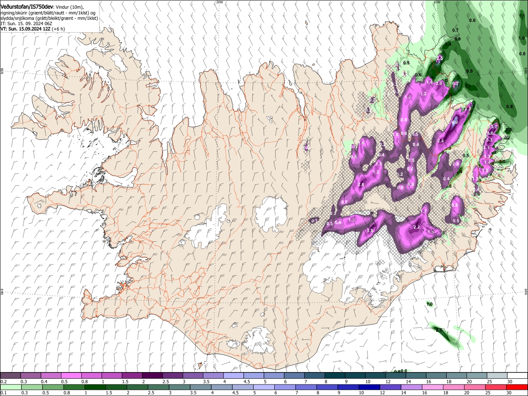Screen dimensions: 528x396
Task: Select the white snow swatch labeled 30
Action: [517, 376]
